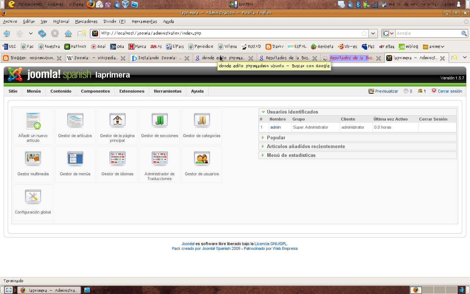This screenshot has height=294, width=470.
Task: Open the Gestor multimedia icon
Action: pyautogui.click(x=33, y=164)
